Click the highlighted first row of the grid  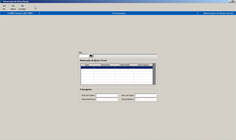coord(117,68)
